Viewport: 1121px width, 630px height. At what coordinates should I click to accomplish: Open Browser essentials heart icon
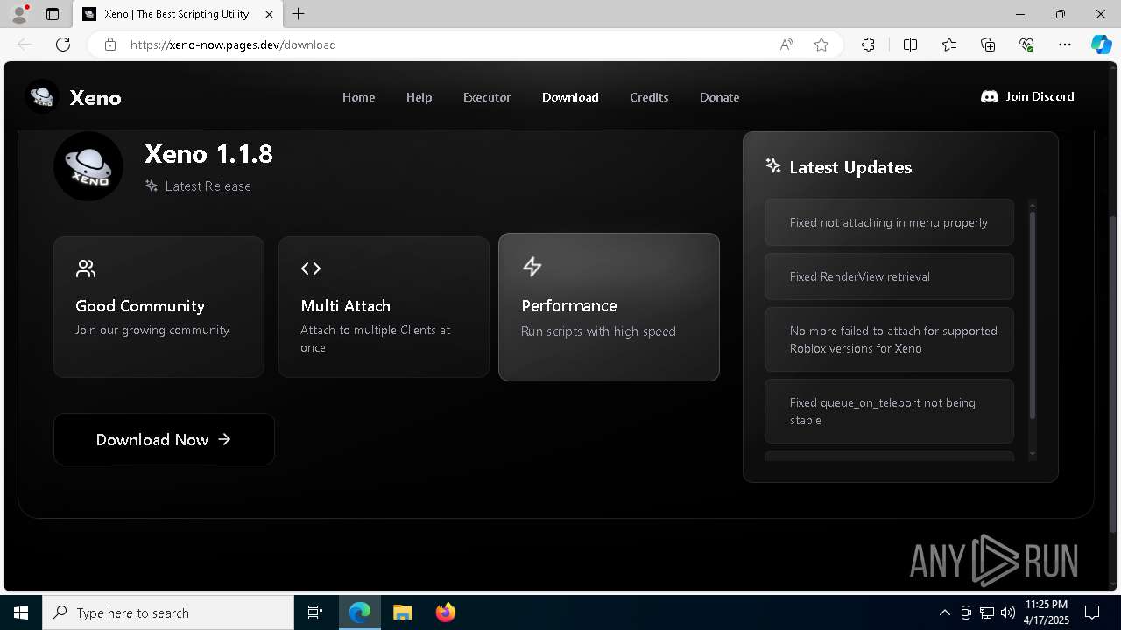click(1026, 45)
